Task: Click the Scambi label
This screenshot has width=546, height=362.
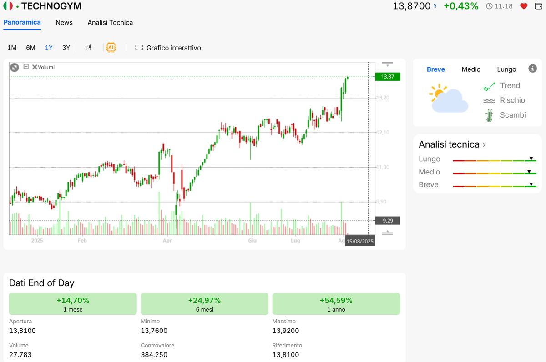Action: pos(513,115)
